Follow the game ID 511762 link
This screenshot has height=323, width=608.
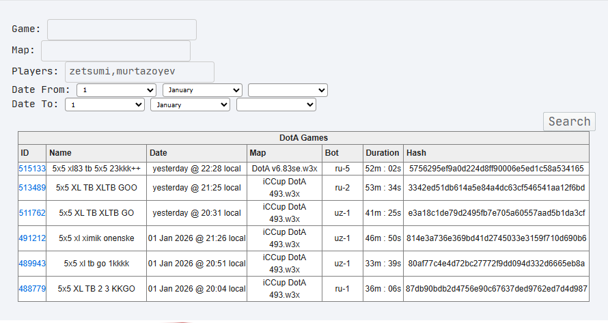tap(32, 213)
